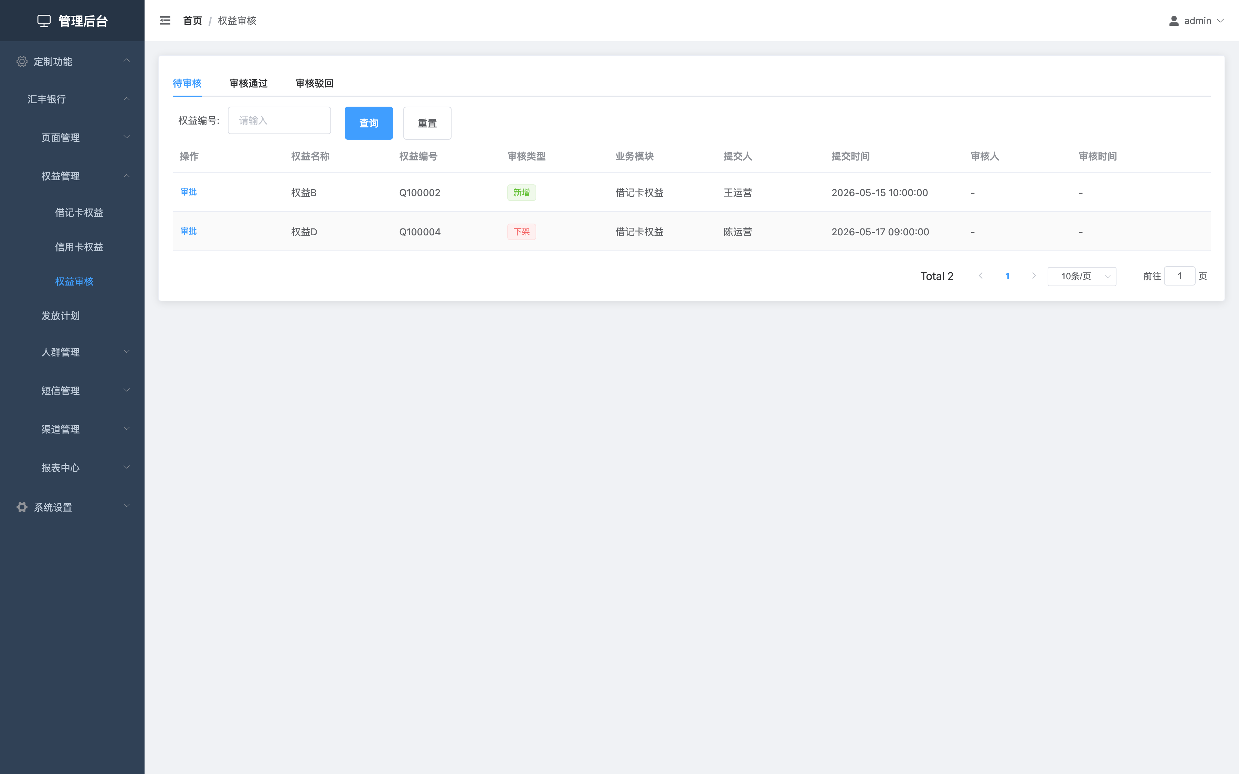Switch to the 审核驳回 tab
Image resolution: width=1239 pixels, height=774 pixels.
point(314,83)
